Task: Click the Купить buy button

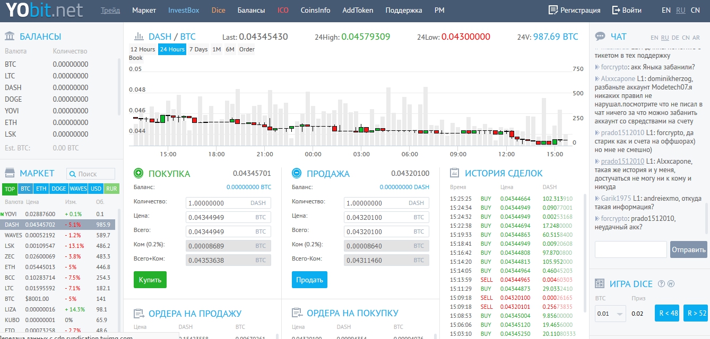Action: [150, 280]
